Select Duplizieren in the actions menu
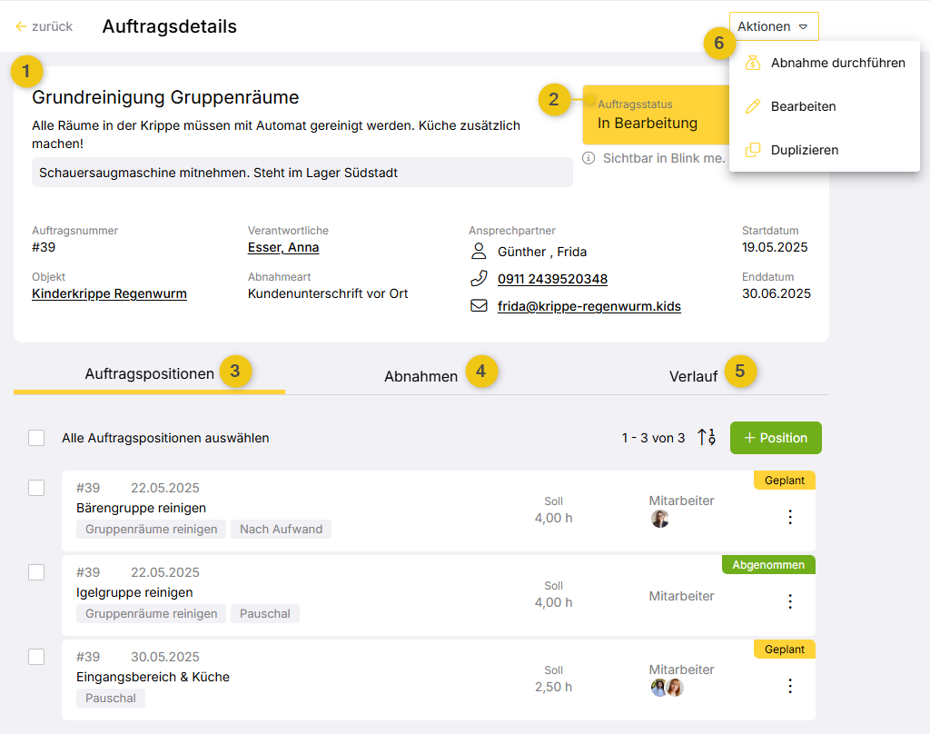 tap(825, 150)
